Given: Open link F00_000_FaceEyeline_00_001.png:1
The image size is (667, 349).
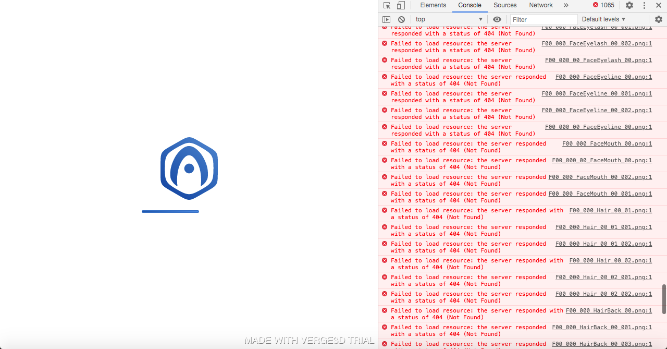Looking at the screenshot, I should pyautogui.click(x=597, y=93).
